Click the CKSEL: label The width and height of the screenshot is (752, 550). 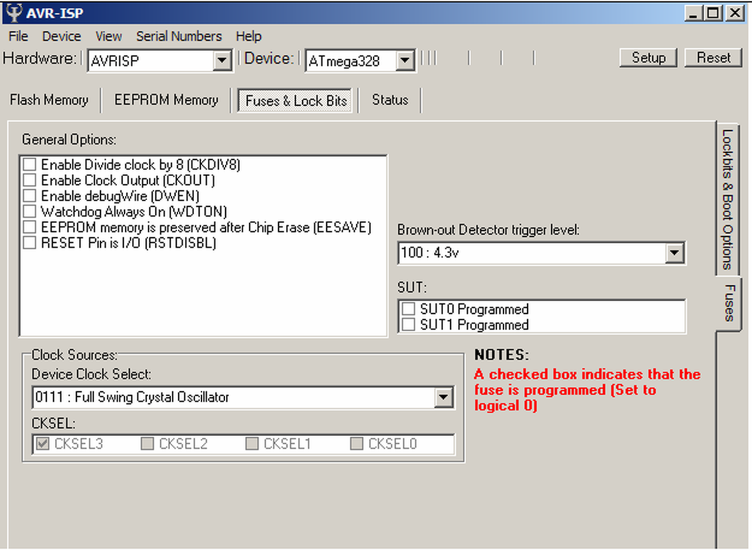[53, 423]
